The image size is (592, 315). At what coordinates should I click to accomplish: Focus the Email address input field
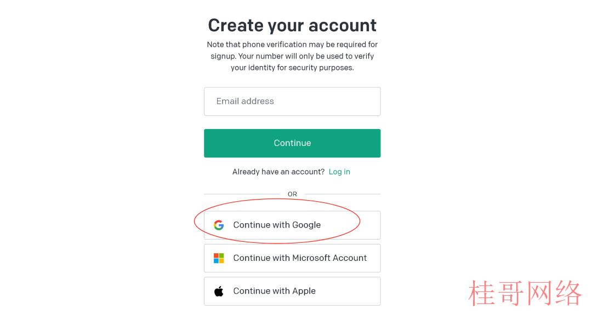coord(292,101)
